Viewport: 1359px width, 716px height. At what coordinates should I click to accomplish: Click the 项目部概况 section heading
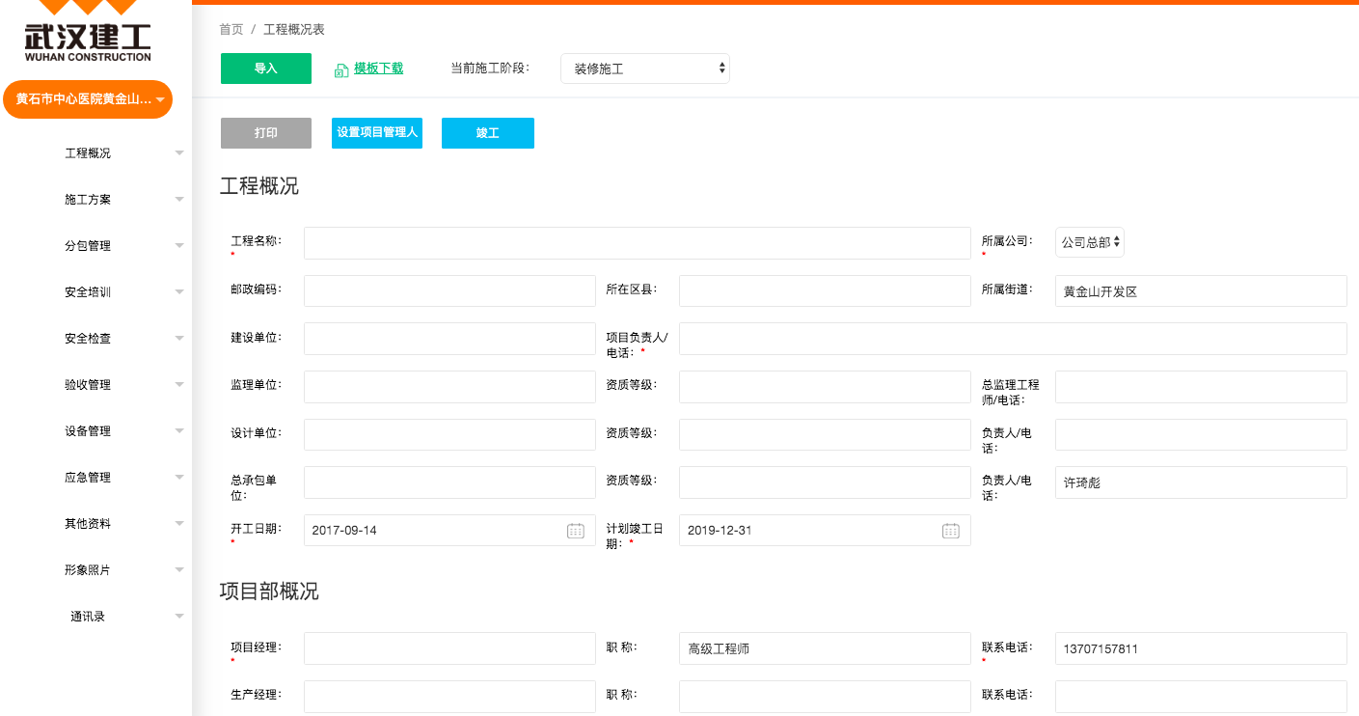[269, 592]
